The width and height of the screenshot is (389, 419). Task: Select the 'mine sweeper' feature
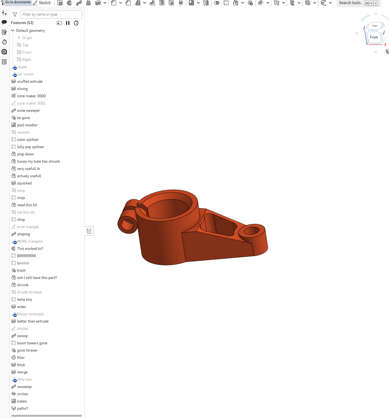28,110
